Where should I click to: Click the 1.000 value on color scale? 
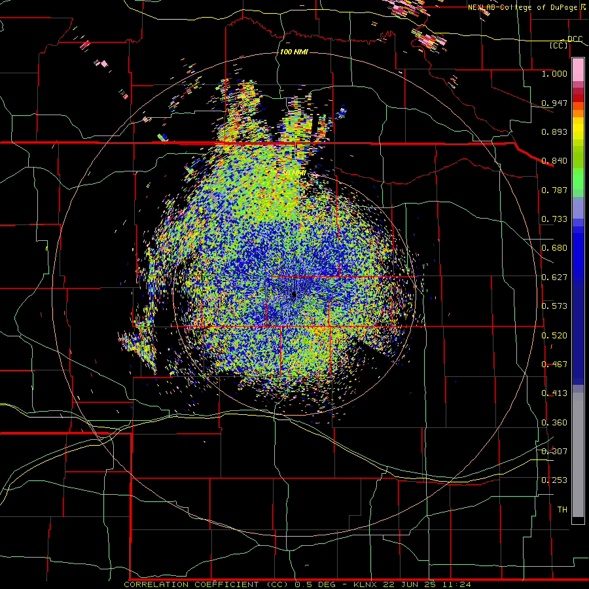554,73
